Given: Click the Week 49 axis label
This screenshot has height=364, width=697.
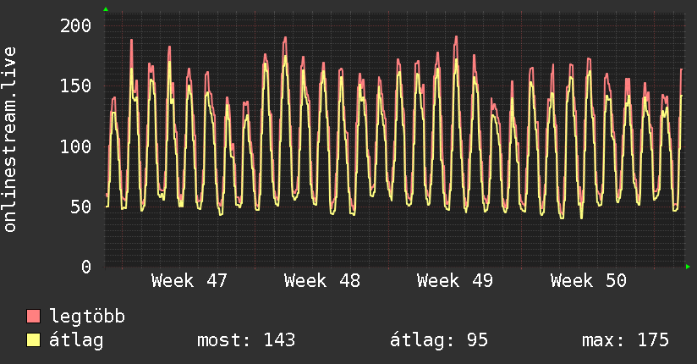Looking at the screenshot, I should click(x=455, y=280).
